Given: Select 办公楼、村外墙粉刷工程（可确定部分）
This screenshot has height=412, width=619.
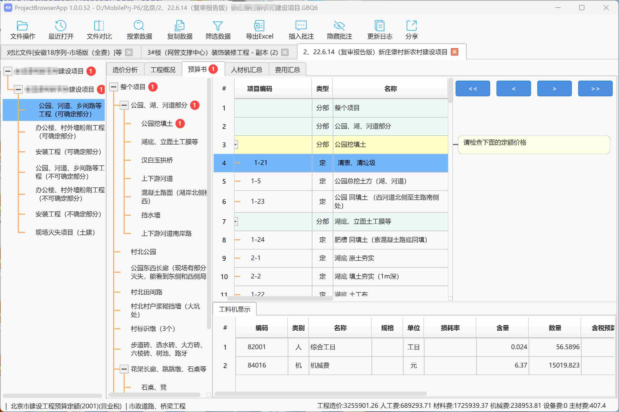Looking at the screenshot, I should coord(70,132).
